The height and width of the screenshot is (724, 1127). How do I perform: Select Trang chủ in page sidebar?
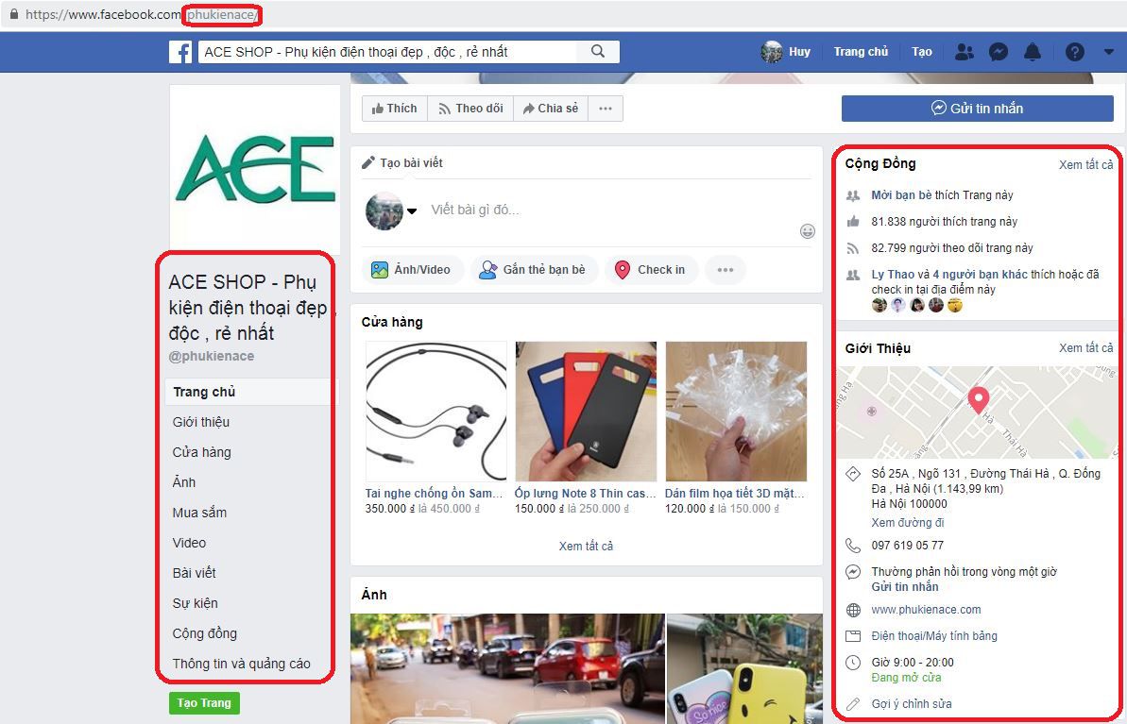coord(249,392)
